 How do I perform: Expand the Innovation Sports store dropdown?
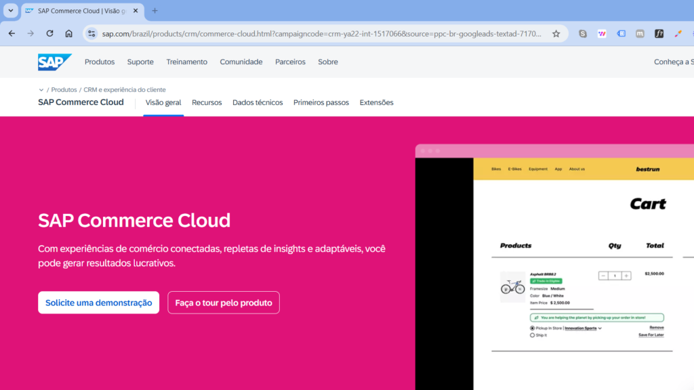tap(600, 328)
